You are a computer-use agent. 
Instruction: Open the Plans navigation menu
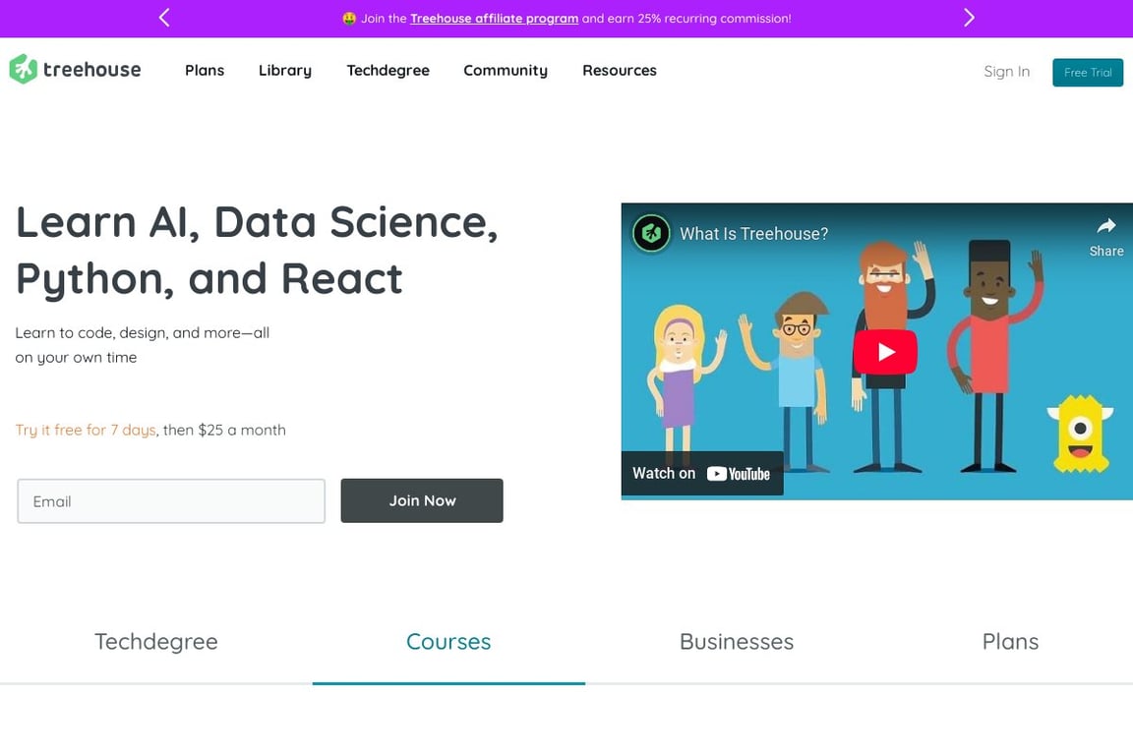pyautogui.click(x=205, y=70)
